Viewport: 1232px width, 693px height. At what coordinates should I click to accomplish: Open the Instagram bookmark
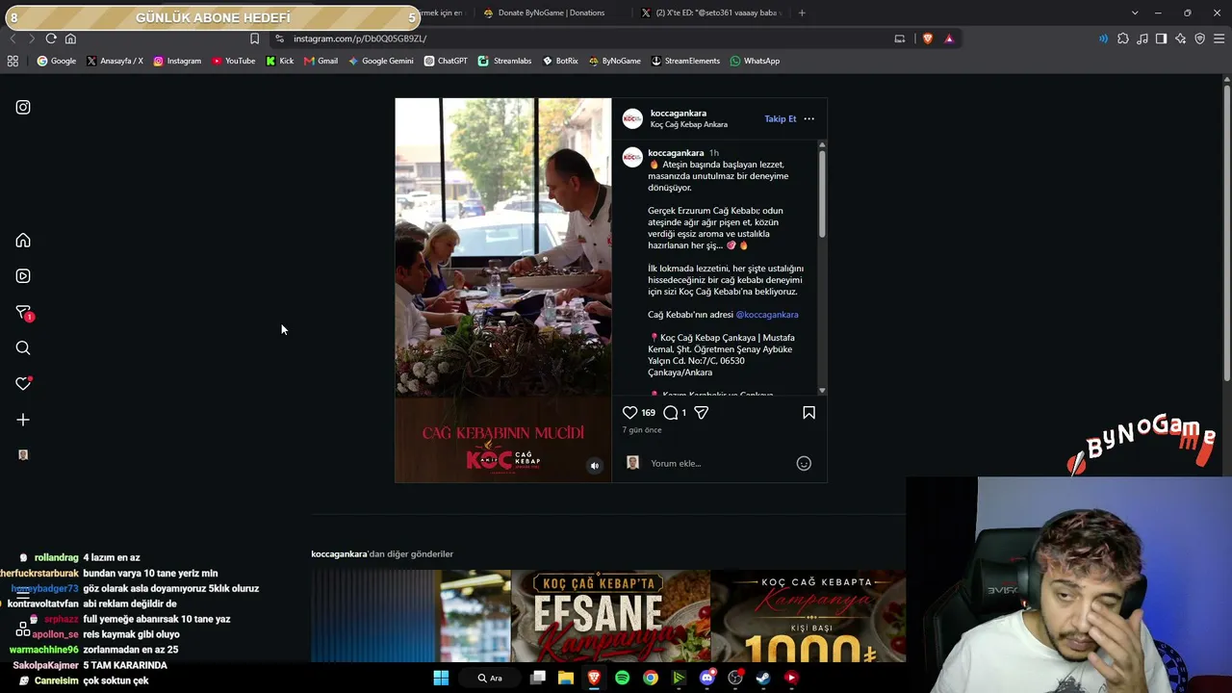coord(177,61)
